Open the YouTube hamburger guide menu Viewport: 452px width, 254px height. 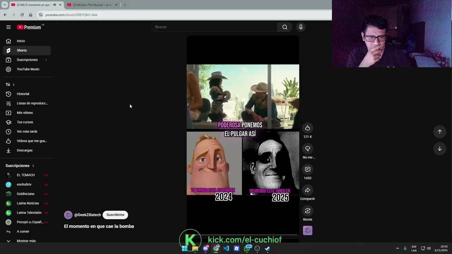[8, 27]
